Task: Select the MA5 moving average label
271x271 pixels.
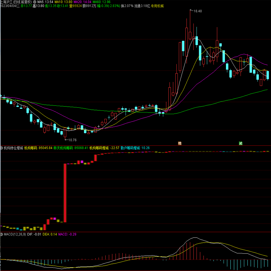Action: point(45,2)
